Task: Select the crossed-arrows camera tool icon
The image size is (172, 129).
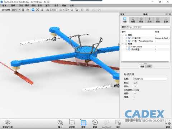Action: 38,10
